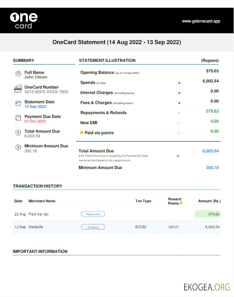The height and width of the screenshot is (297, 234).
Task: Click the red 01 Oct 2022 due date
Action: (x=35, y=121)
